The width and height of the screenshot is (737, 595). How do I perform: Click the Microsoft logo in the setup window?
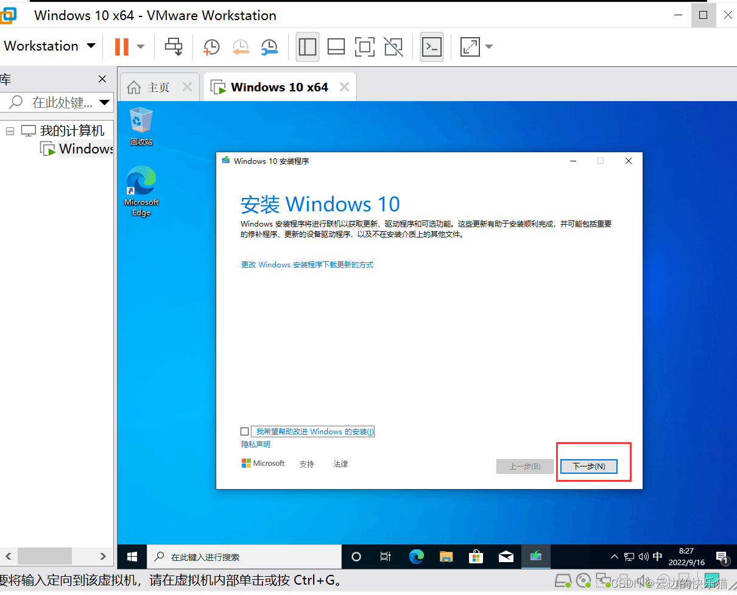tap(263, 463)
